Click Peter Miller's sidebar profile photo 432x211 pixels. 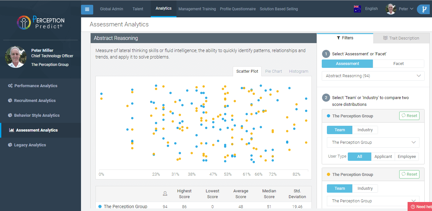[16, 57]
